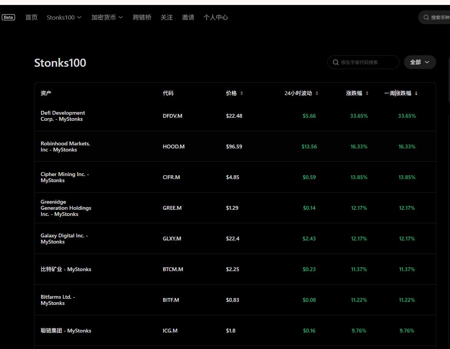
Task: Open Bitfarms Ltd. - MyStonks row
Action: point(235,300)
